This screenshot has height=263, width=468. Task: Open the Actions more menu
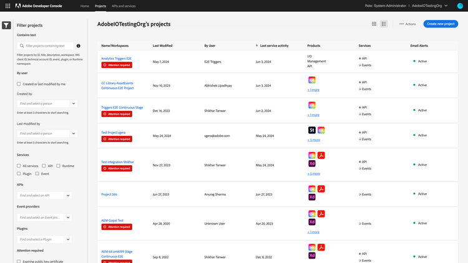[407, 24]
